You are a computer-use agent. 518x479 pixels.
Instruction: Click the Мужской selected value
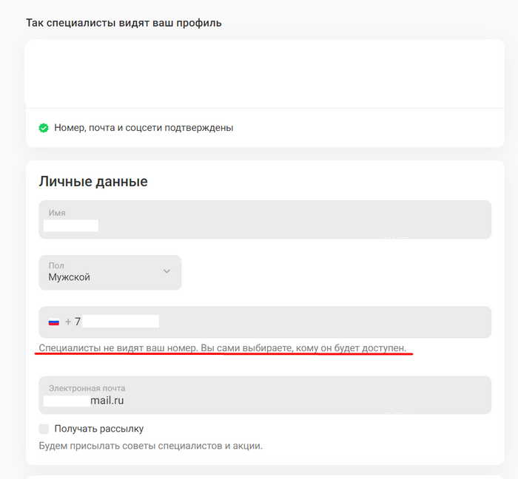pos(70,277)
